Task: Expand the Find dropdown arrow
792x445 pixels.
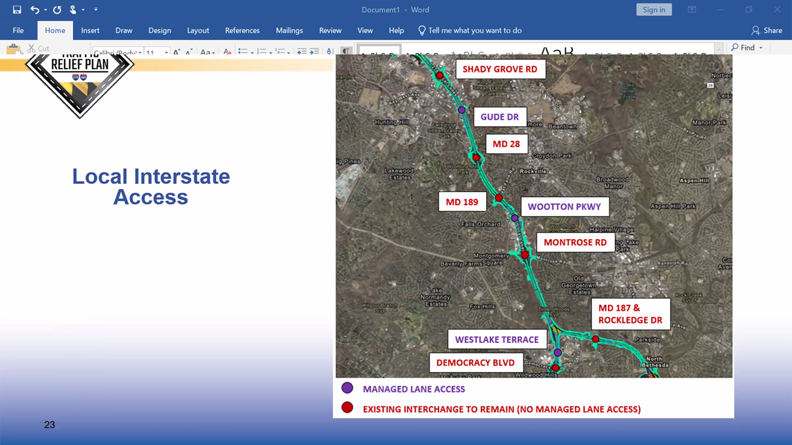Action: pyautogui.click(x=761, y=48)
